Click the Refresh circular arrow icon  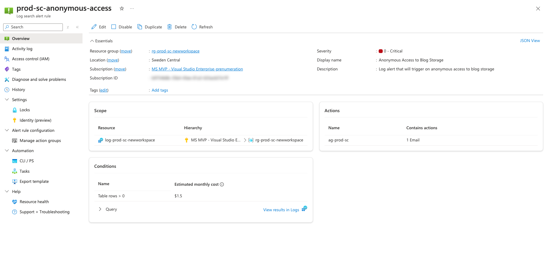click(x=194, y=27)
